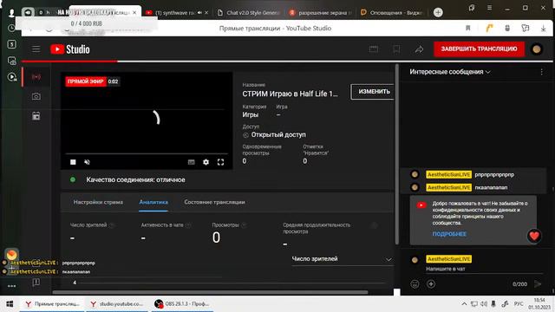Switch to Chat v2.0 Style Generator tab
The height and width of the screenshot is (312, 555).
(249, 13)
